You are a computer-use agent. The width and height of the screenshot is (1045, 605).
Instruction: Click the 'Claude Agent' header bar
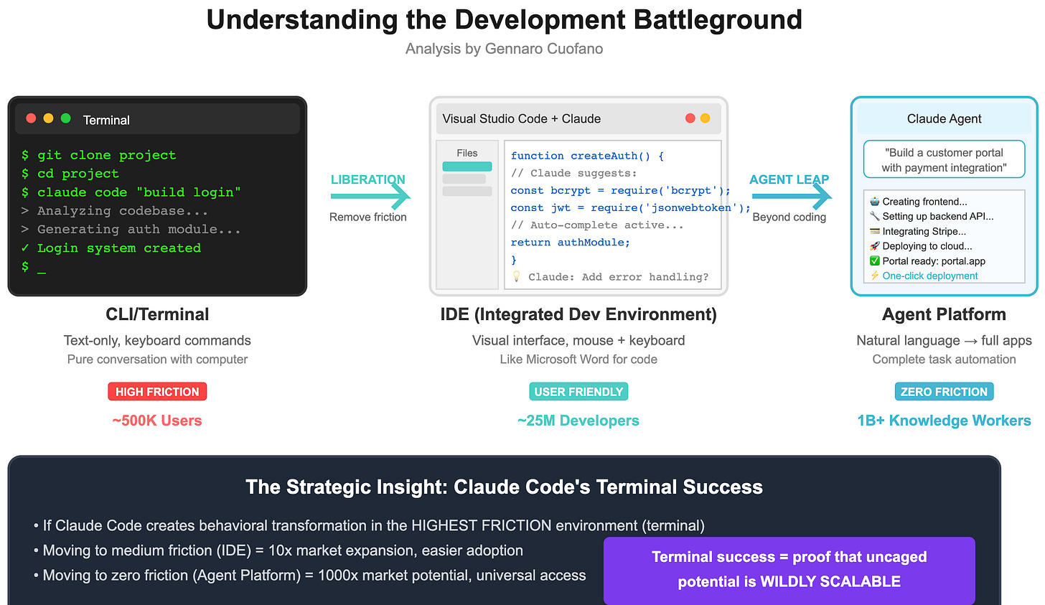click(x=944, y=118)
